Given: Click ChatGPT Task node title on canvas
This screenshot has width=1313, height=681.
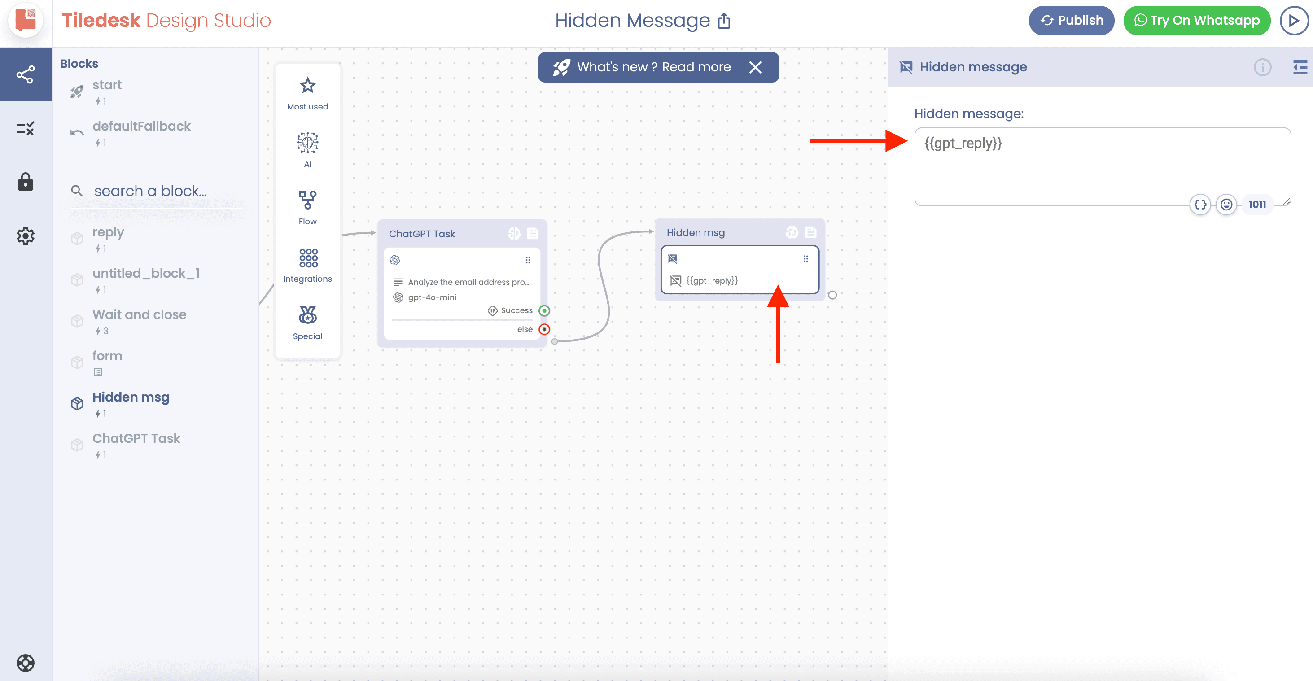Looking at the screenshot, I should 421,233.
